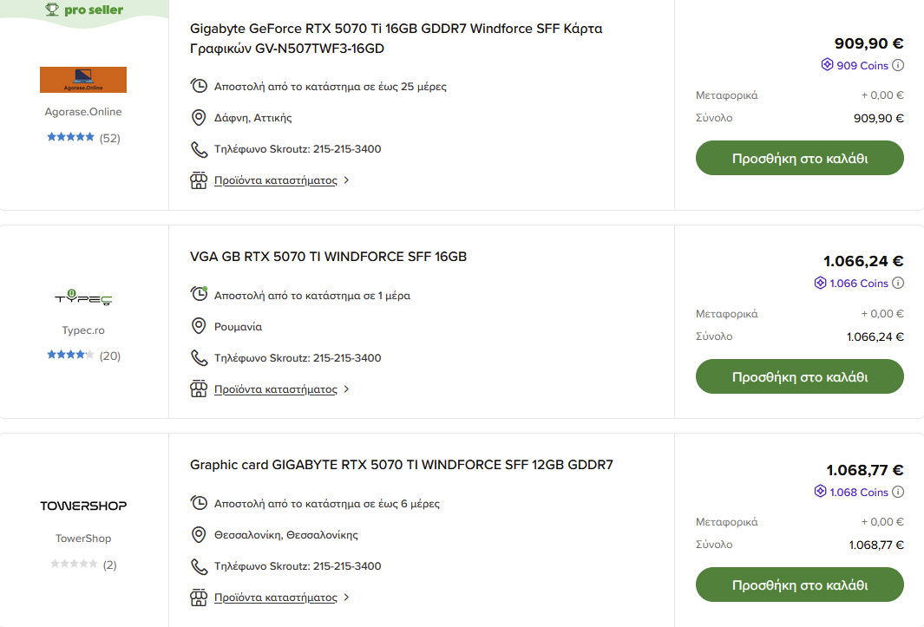Click the 909,90 € headline price
The width and height of the screenshot is (924, 627).
(868, 43)
